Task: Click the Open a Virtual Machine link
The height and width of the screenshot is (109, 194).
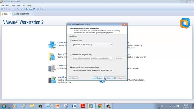Action: click(62, 54)
